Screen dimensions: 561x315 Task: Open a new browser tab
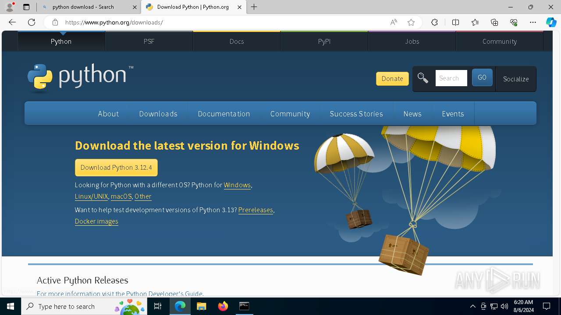pos(254,7)
